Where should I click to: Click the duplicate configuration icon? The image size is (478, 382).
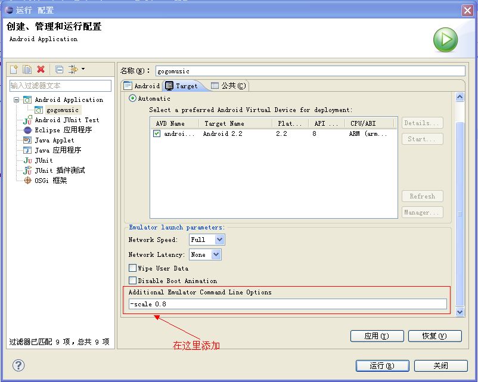[x=27, y=70]
